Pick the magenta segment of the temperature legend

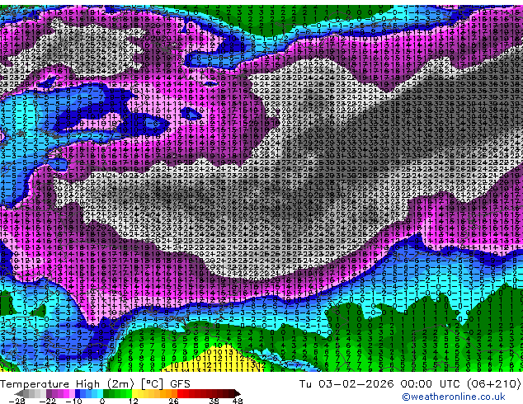[x=66, y=393]
